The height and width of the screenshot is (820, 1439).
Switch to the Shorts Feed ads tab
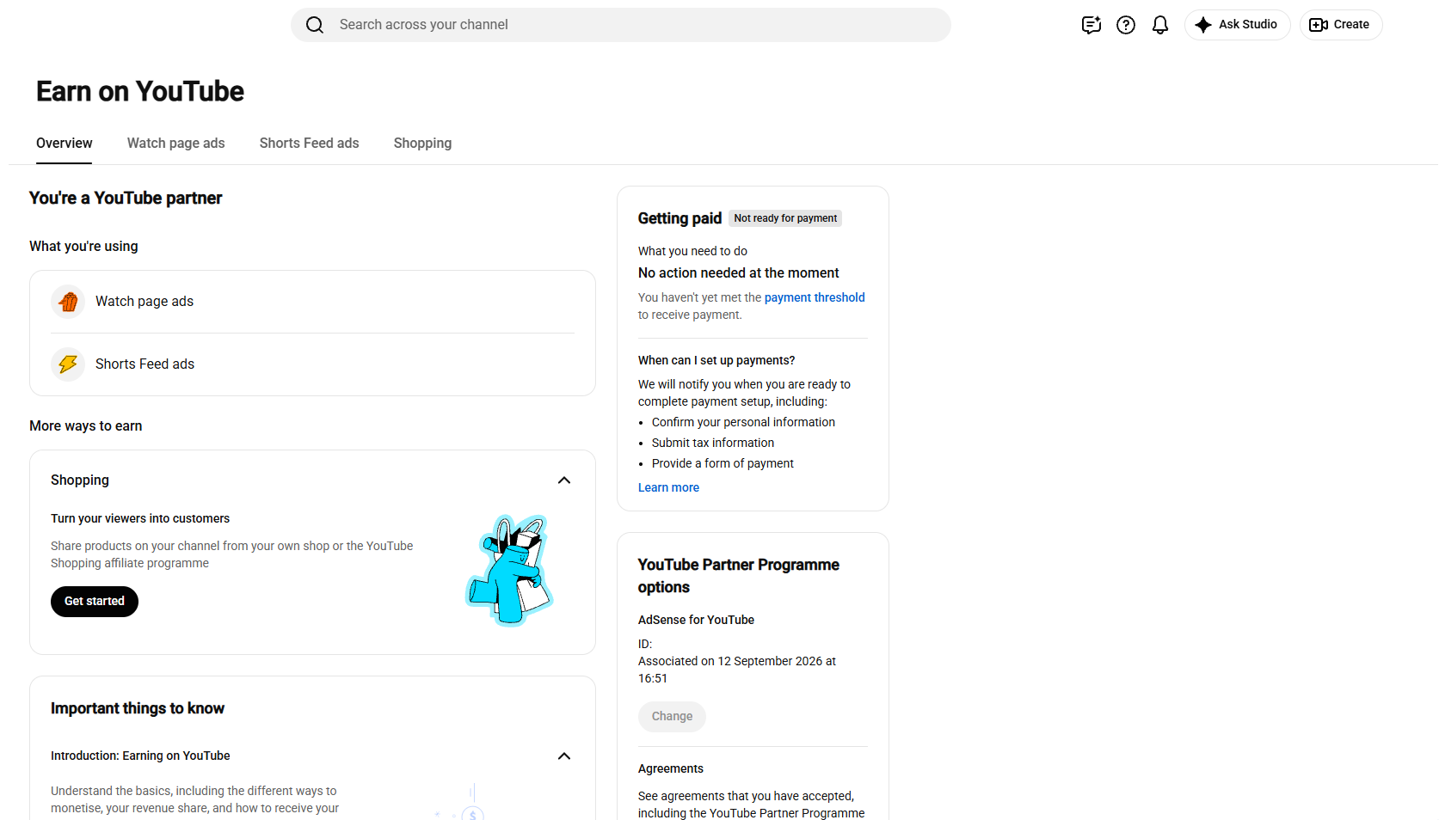tap(310, 144)
